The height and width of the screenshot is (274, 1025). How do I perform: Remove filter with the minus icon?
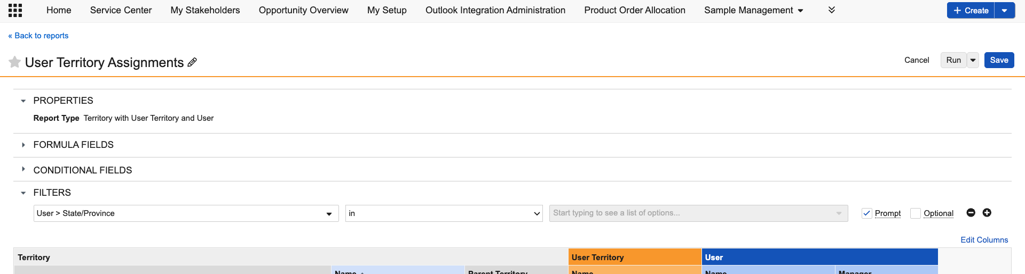point(971,213)
